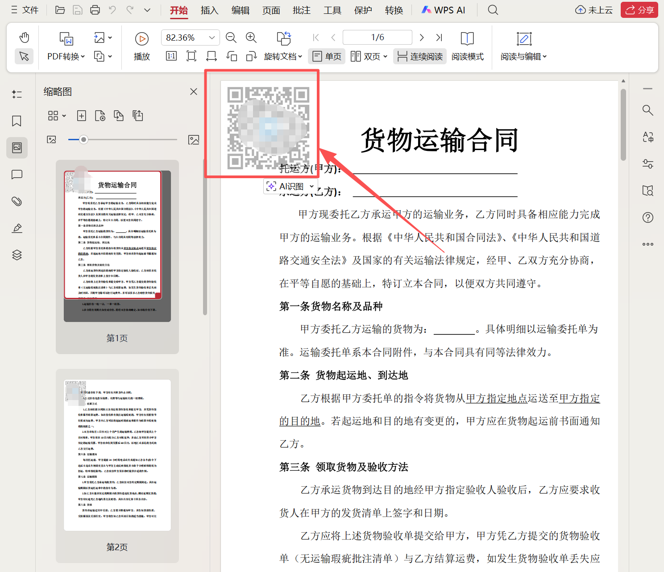The height and width of the screenshot is (572, 664).
Task: Open the 文件 menu
Action: [x=25, y=10]
